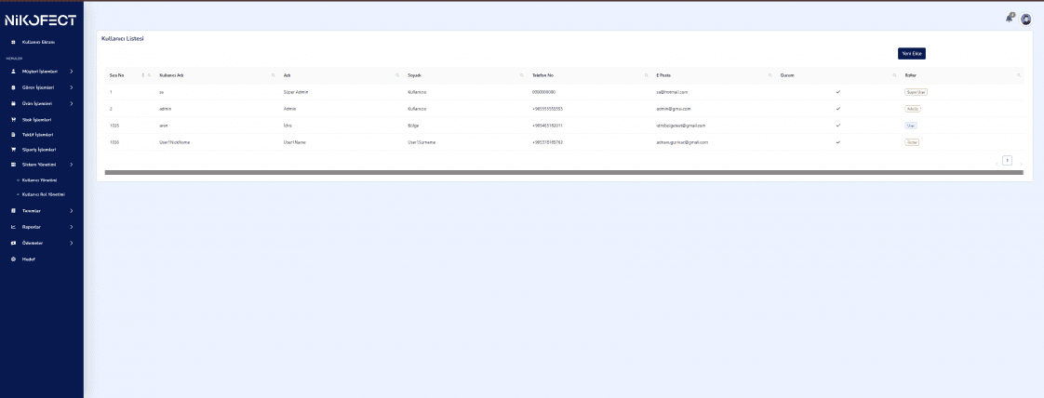Select the Sıra No cell '1035'
The image size is (1044, 398).
[x=114, y=126]
